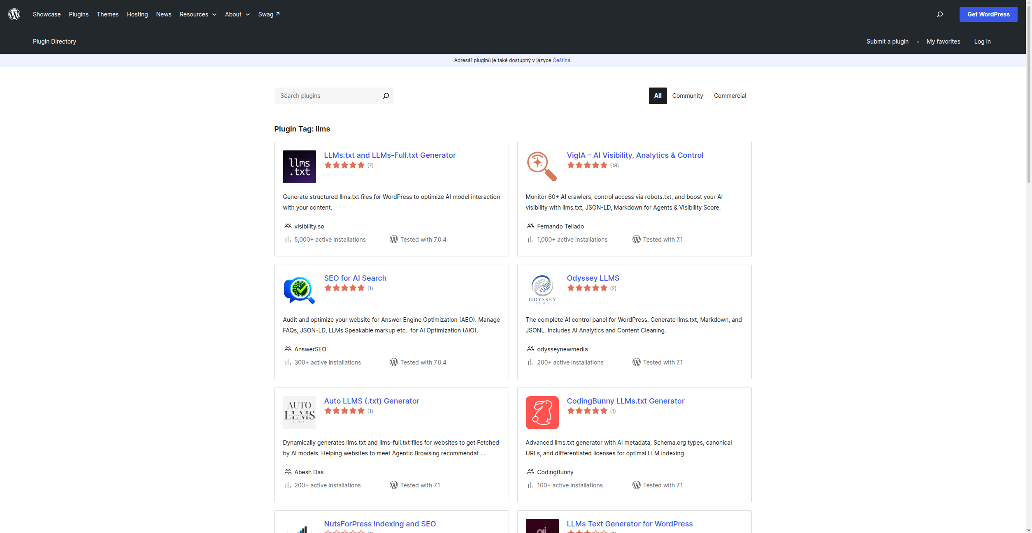Open the LLMs.txt Generator plugin icon
1032x533 pixels.
point(299,167)
